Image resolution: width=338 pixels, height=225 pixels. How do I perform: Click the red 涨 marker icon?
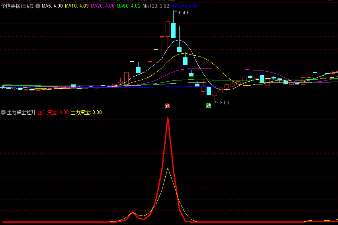coord(168,106)
